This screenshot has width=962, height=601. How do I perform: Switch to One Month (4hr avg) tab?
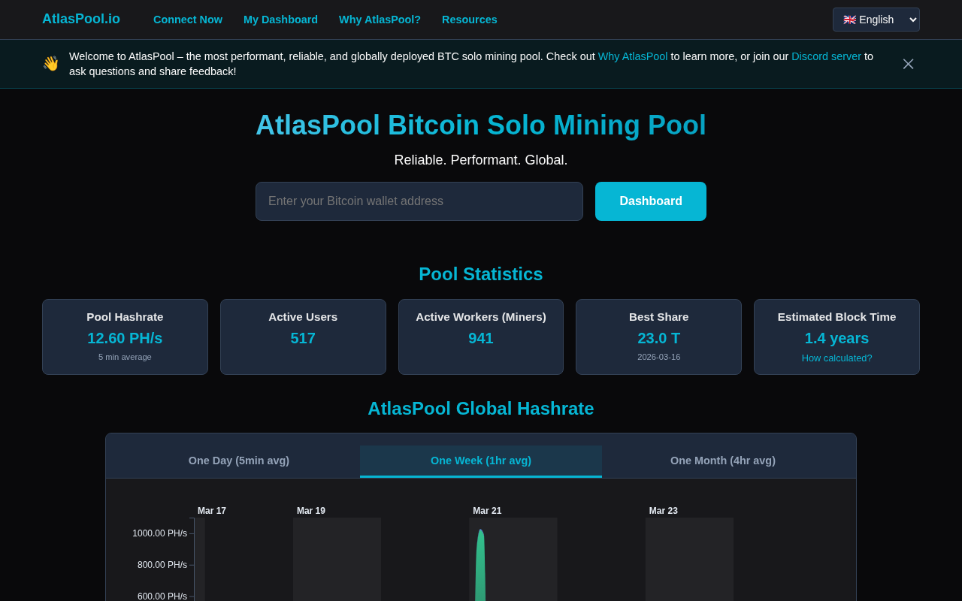[723, 461]
